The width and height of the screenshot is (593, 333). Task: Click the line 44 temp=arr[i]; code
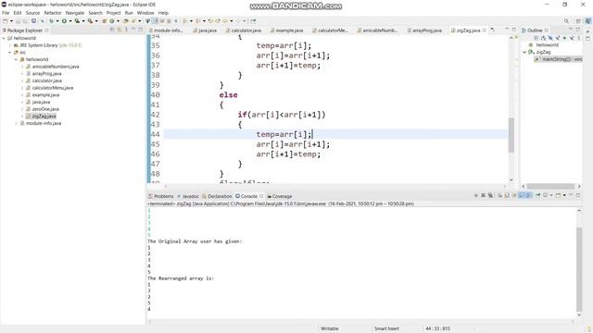pos(284,134)
